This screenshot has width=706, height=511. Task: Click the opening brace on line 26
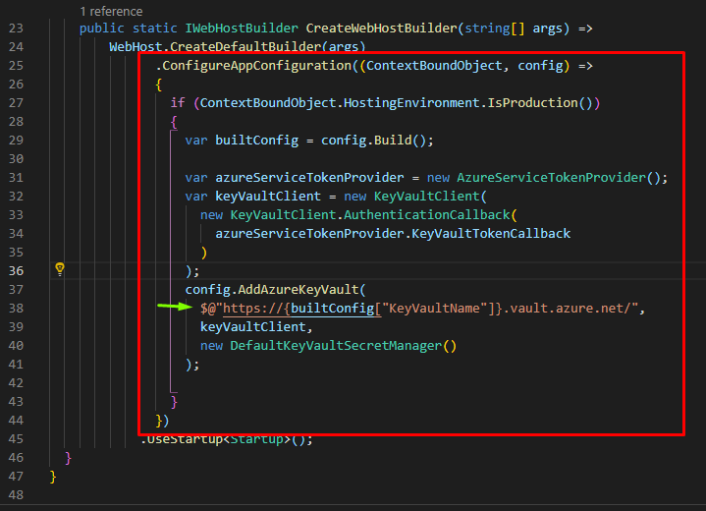coord(158,85)
